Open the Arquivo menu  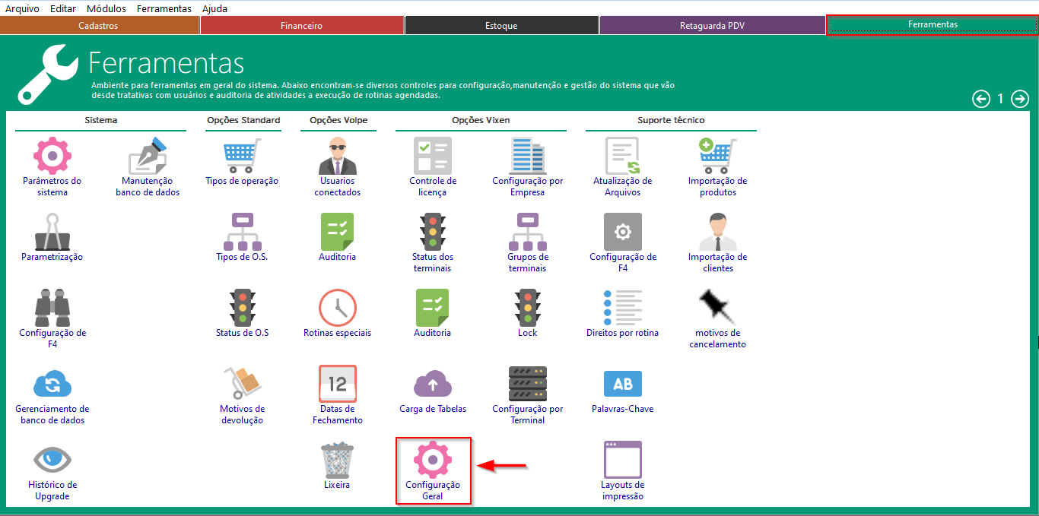[22, 8]
